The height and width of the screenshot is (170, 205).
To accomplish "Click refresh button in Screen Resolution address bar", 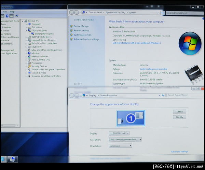I will pyautogui.click(x=163, y=95).
